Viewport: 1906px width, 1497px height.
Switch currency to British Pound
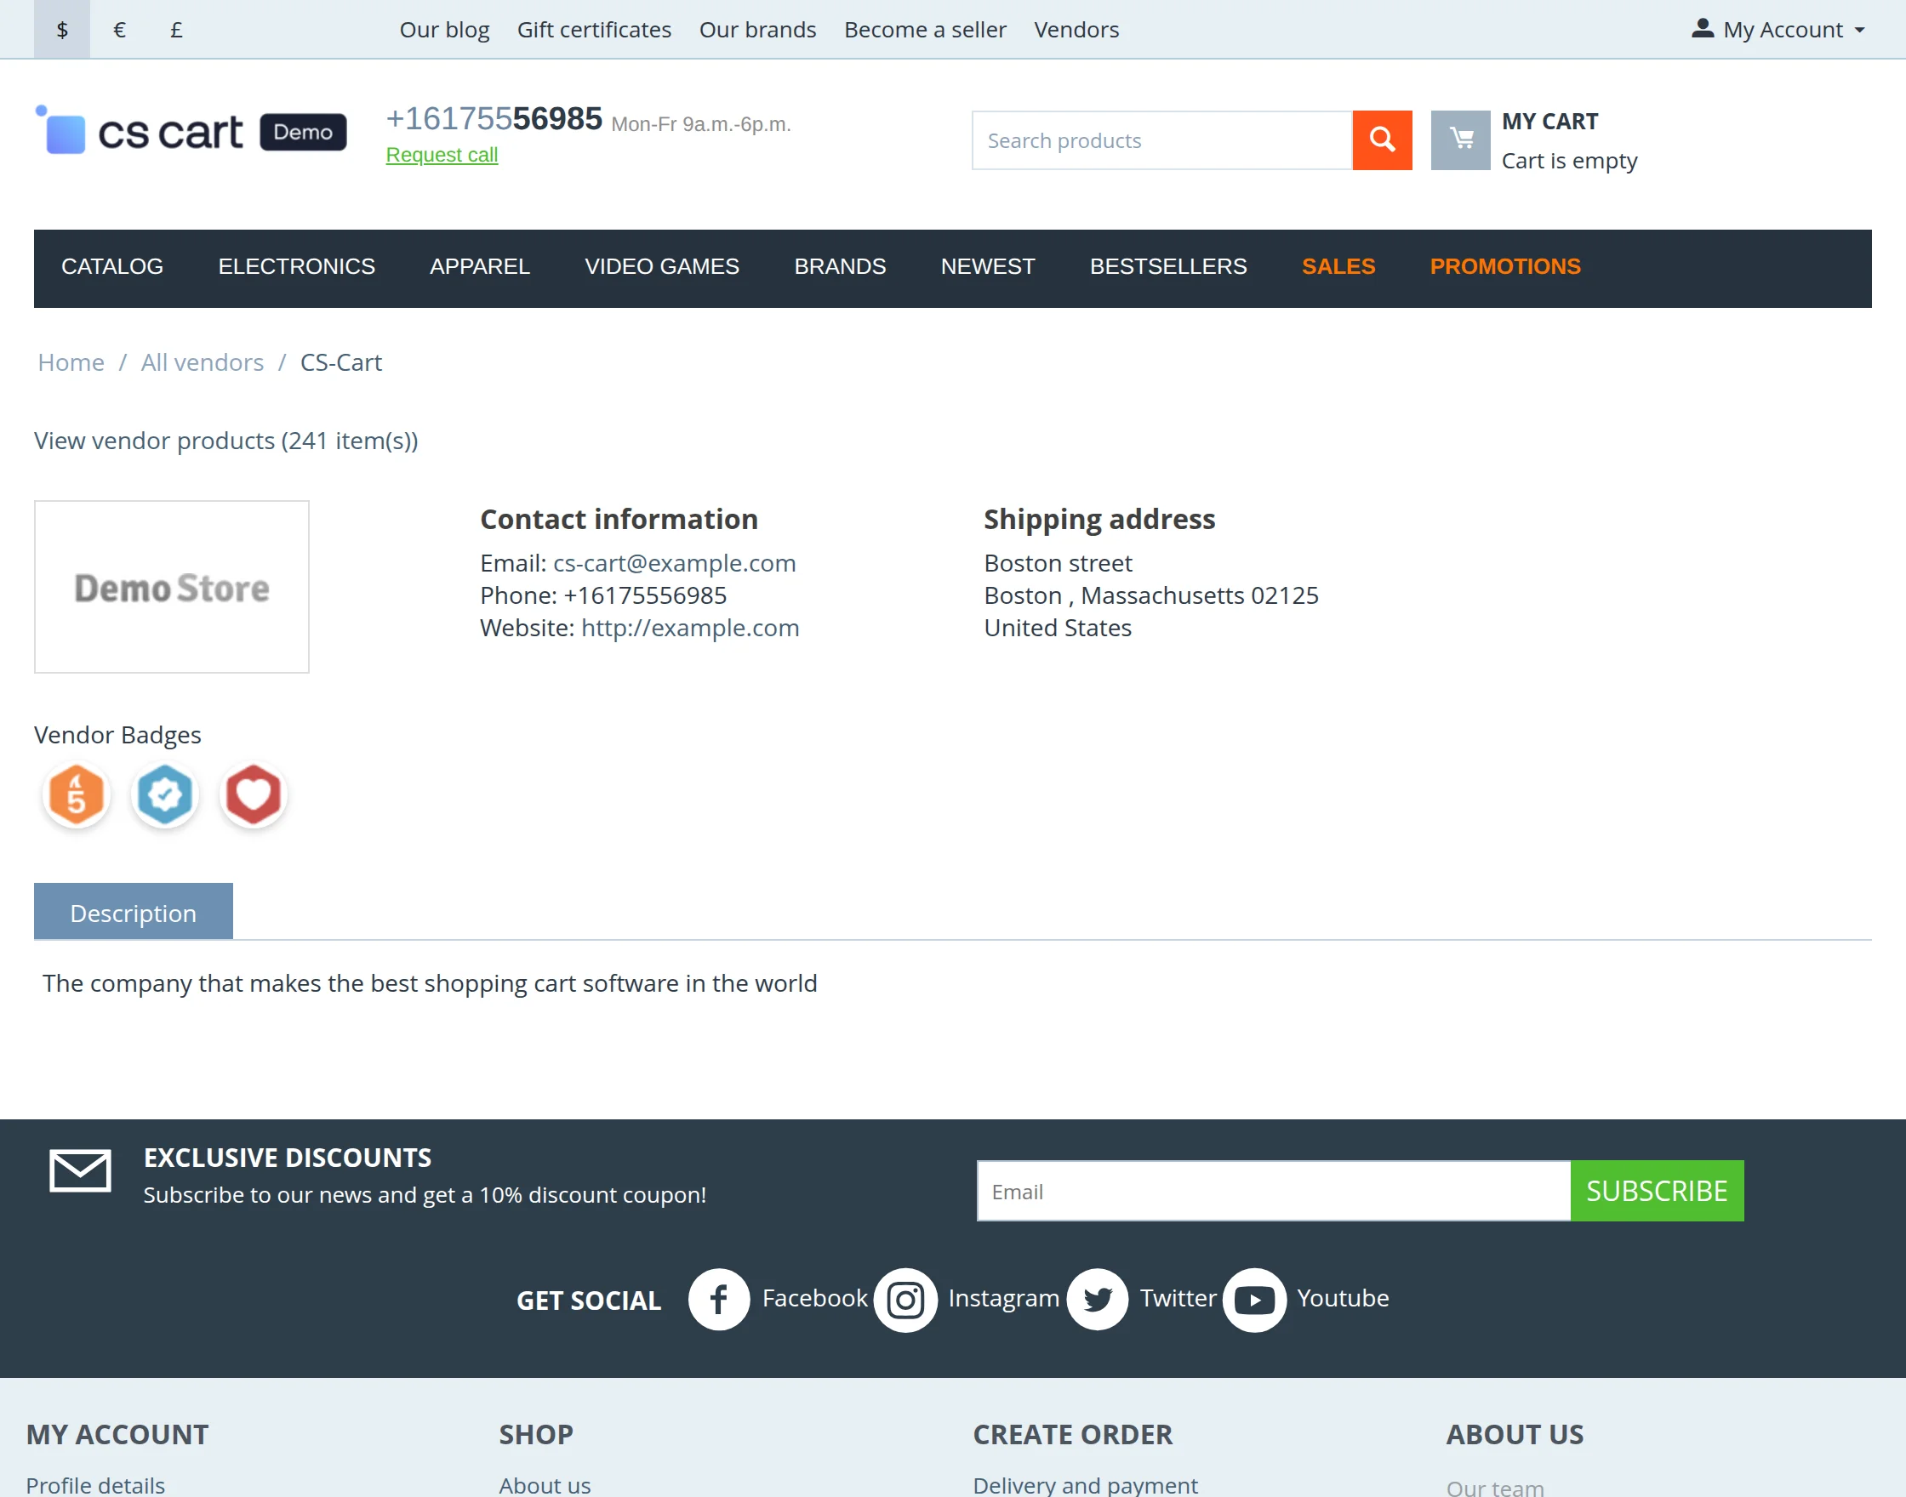176,30
